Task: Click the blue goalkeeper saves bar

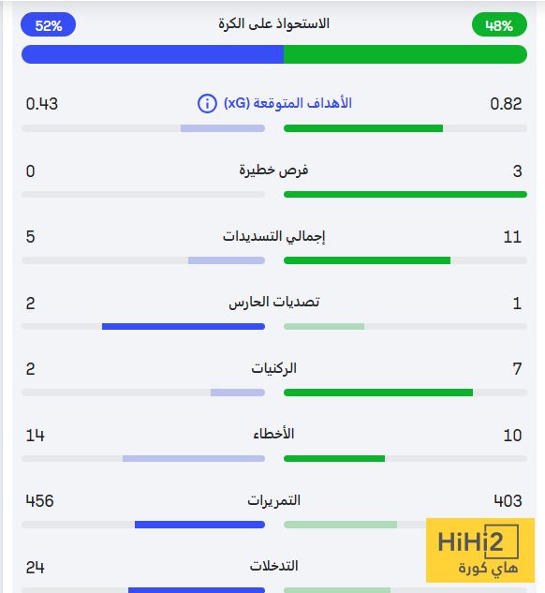Action: click(184, 326)
